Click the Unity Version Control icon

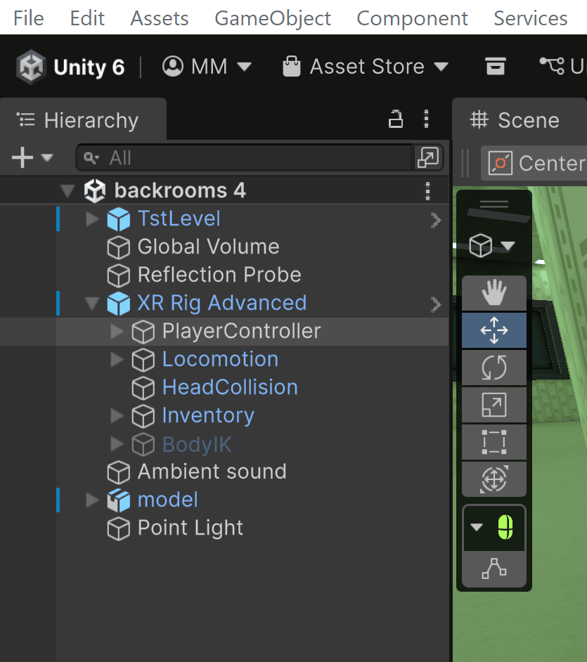552,66
